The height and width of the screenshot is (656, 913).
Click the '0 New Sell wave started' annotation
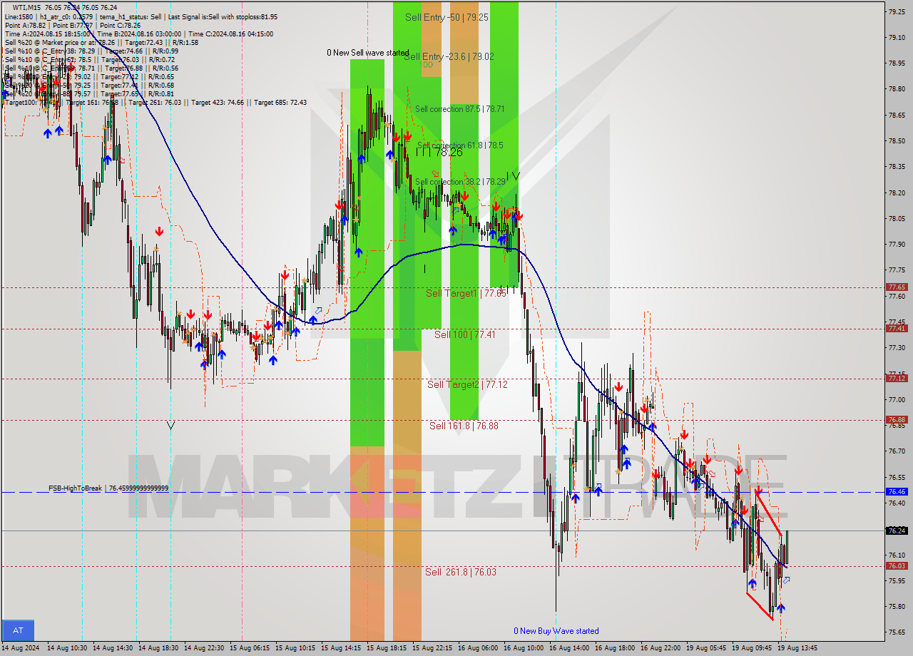click(368, 53)
